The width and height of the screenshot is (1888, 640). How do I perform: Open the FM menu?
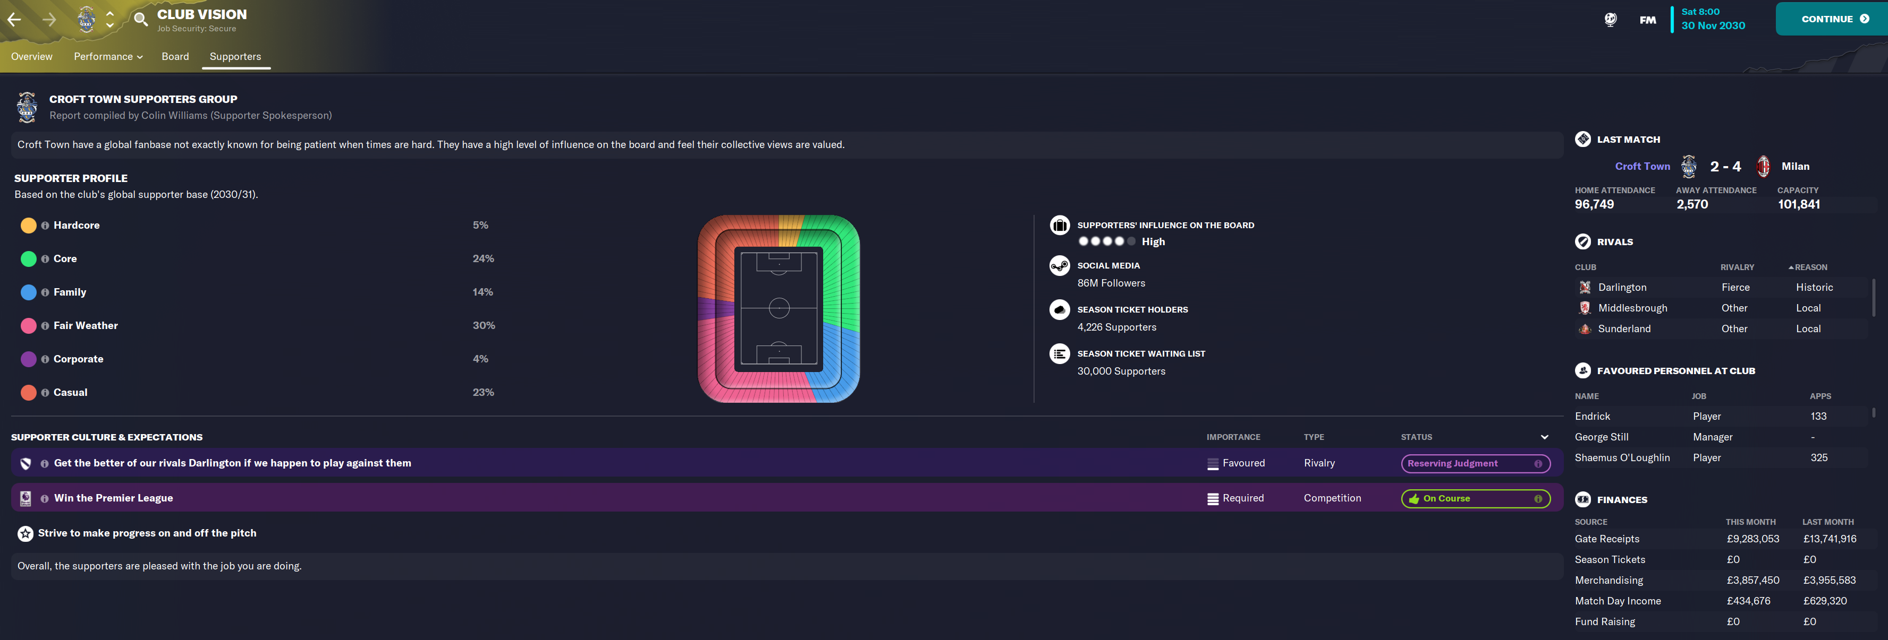point(1648,20)
